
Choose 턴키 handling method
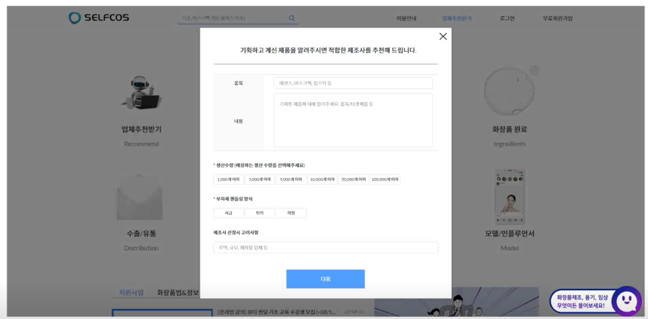pos(259,213)
